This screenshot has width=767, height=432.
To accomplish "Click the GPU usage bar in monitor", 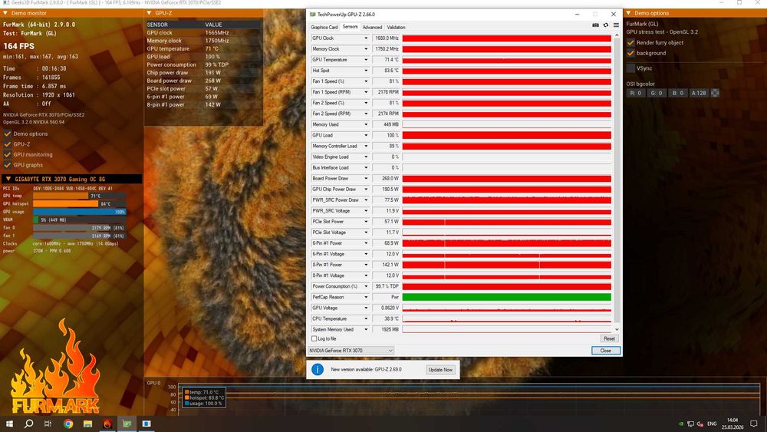I will pyautogui.click(x=79, y=212).
